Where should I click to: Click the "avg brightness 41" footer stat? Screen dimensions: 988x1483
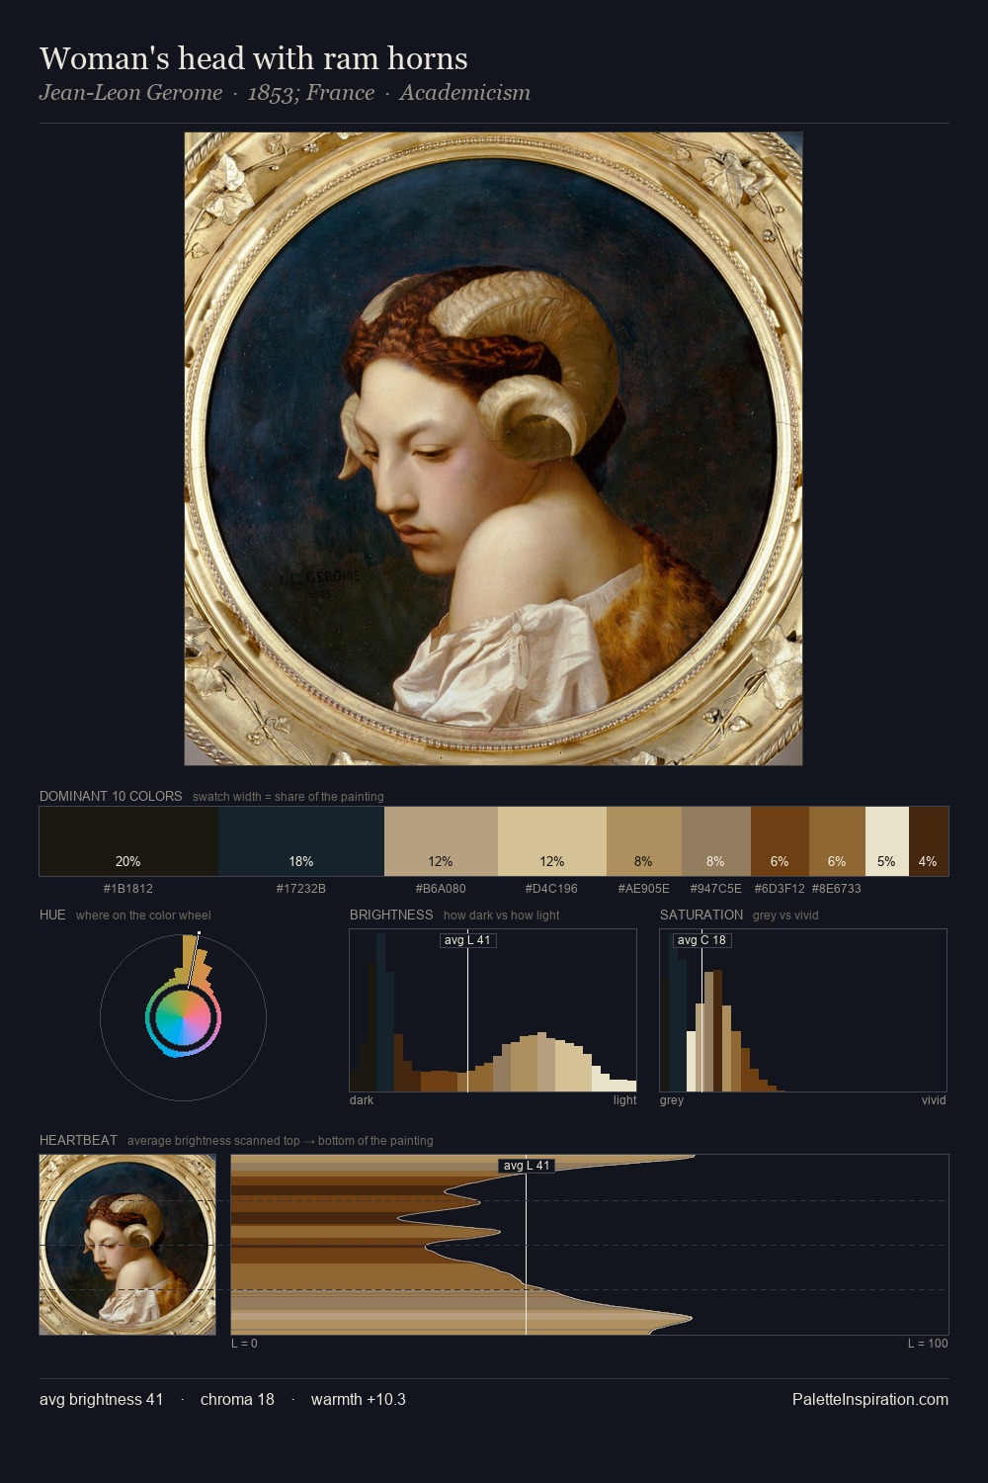pos(101,1400)
